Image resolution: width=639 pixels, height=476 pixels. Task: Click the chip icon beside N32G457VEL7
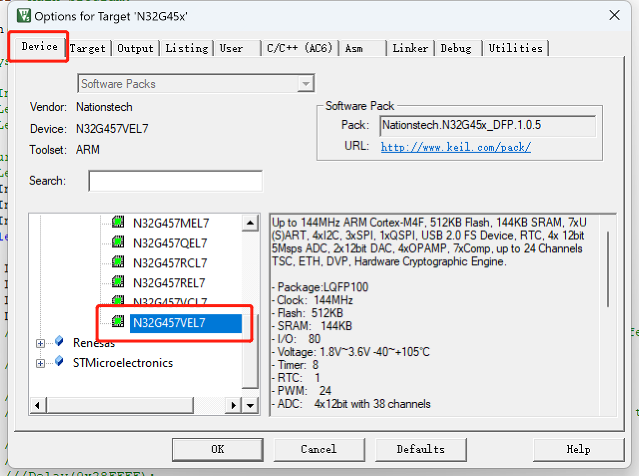pos(118,322)
